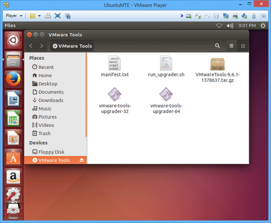Screen dimensions: 271x223
Task: Enter full screen mode
Action: (58, 16)
